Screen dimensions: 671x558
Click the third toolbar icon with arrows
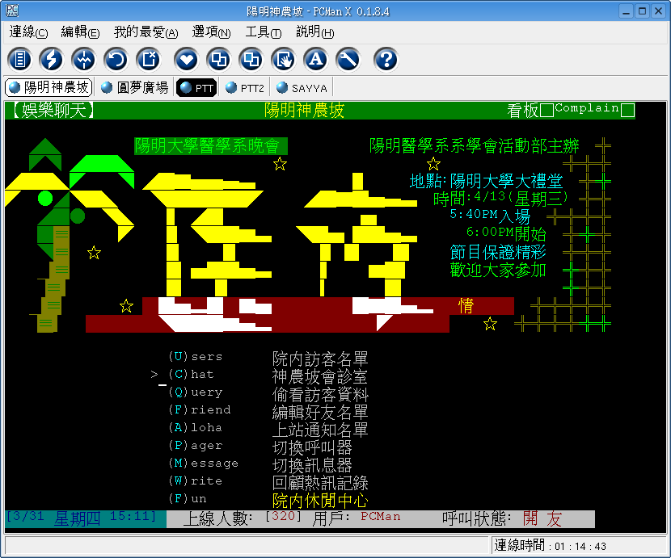tap(84, 60)
